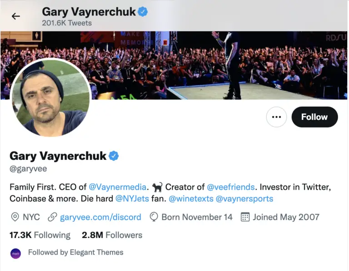Click the link chain icon
Viewport: 349px width, 271px height.
53,217
